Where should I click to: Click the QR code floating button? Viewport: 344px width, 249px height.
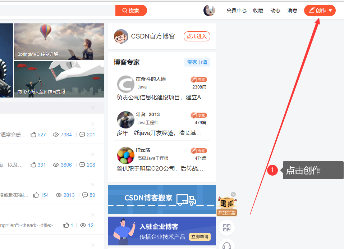point(227,228)
